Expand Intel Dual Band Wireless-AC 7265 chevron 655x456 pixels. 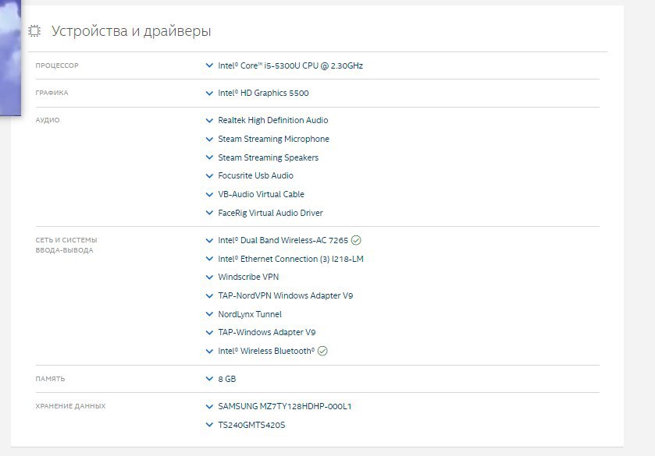[x=209, y=240]
